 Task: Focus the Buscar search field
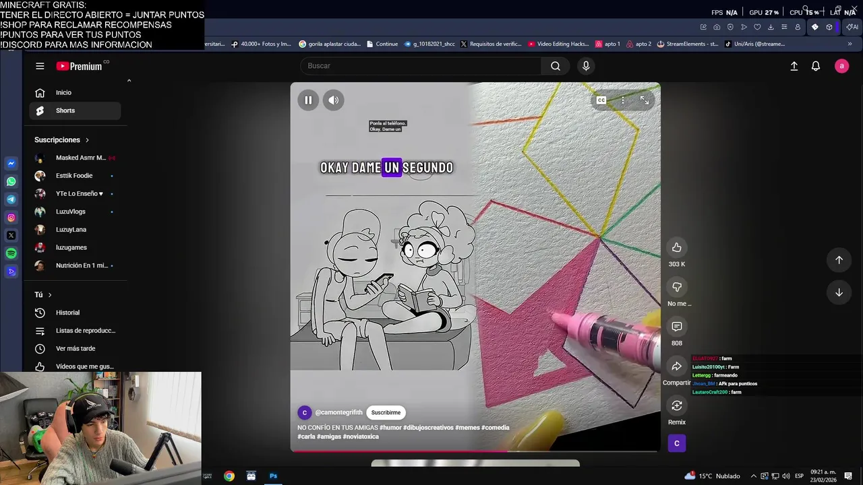pos(421,66)
